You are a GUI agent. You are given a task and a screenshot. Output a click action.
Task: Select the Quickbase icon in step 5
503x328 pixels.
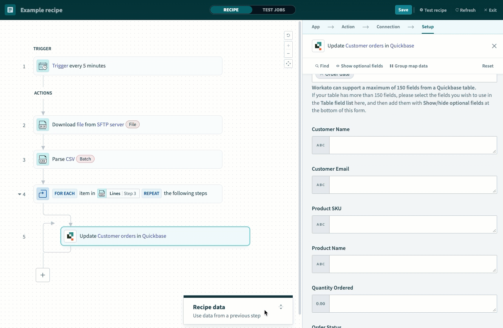70,236
